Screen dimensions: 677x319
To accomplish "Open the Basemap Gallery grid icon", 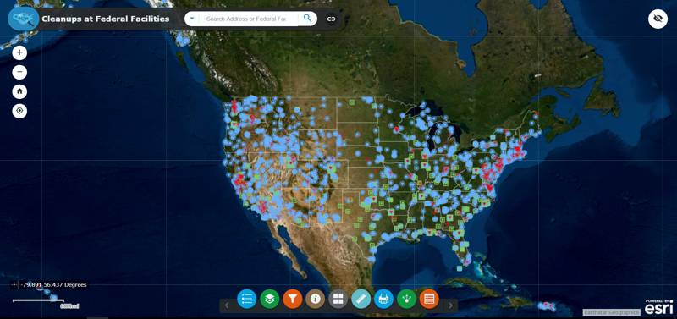I will click(x=338, y=299).
